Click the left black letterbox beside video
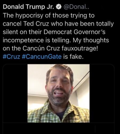The width and height of the screenshot is (120, 134). pyautogui.click(x=15, y=93)
